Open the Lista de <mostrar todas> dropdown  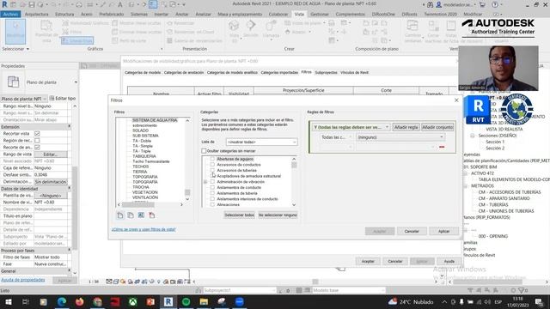point(261,142)
